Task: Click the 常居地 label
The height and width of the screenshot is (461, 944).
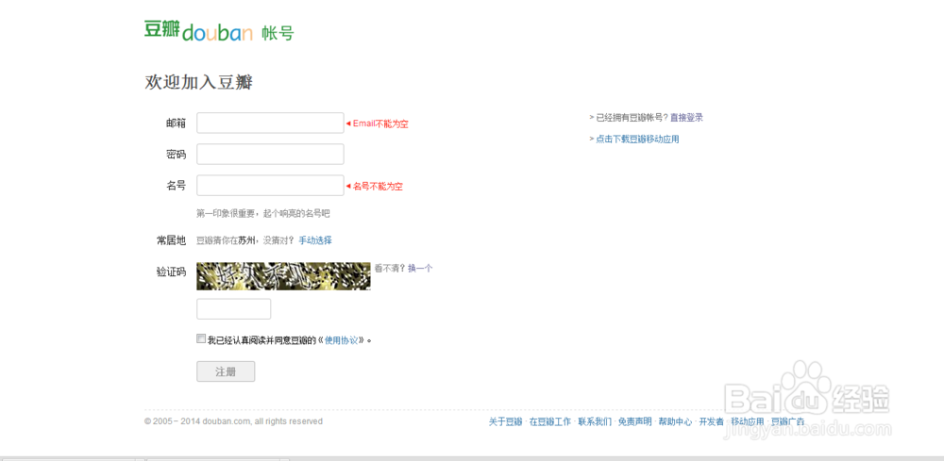Action: coord(172,240)
